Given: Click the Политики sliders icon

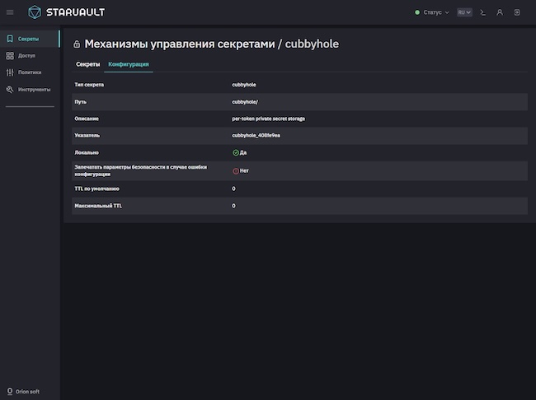Looking at the screenshot, I should (x=10, y=72).
